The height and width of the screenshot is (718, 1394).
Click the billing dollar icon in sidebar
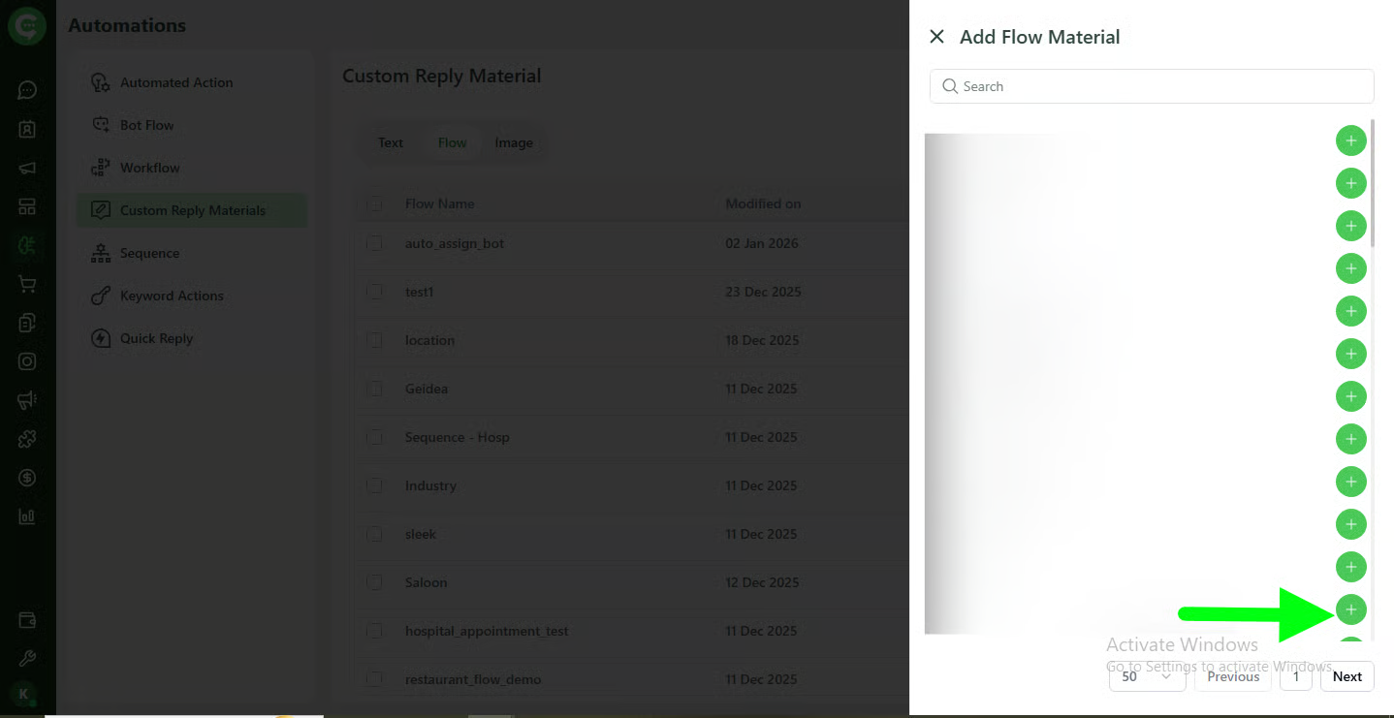tap(27, 478)
